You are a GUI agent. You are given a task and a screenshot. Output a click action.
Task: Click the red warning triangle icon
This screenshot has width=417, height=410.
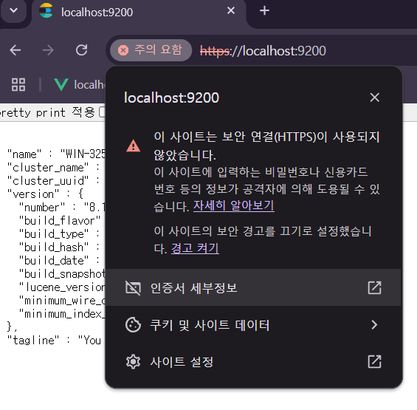(x=134, y=146)
